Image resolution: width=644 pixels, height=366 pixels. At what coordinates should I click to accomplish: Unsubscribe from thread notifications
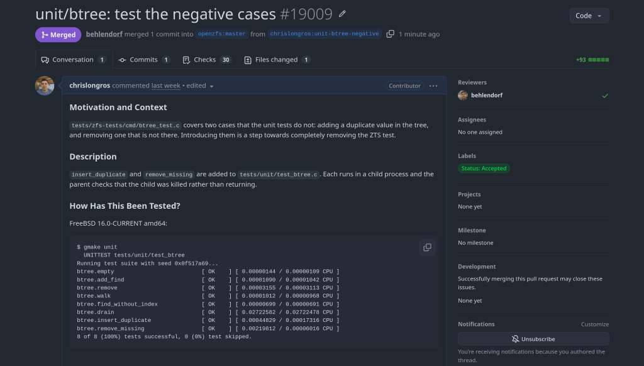(533, 339)
